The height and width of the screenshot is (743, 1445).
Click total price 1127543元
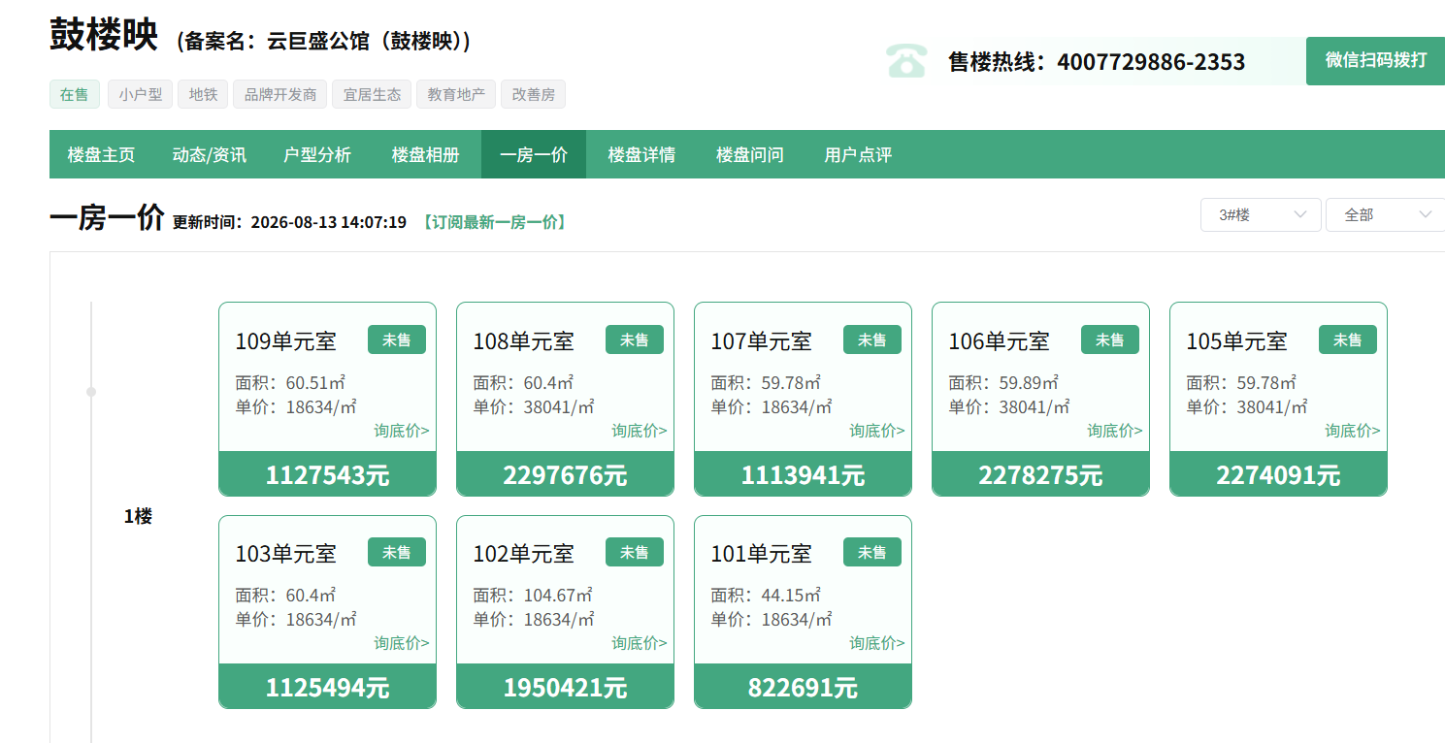click(328, 475)
